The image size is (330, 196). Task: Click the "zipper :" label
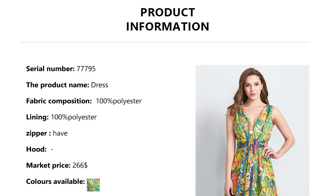coord(38,133)
